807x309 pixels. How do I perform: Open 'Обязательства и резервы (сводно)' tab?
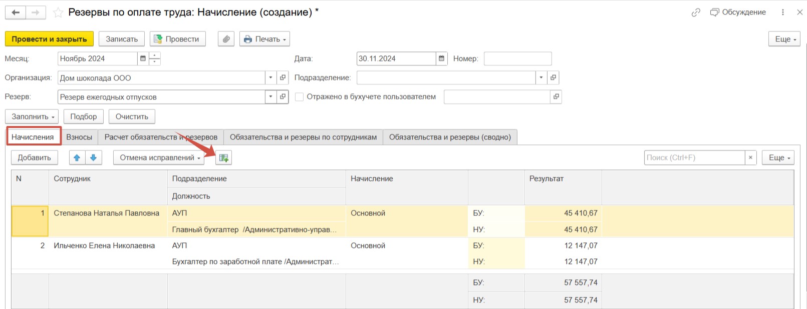pos(449,137)
